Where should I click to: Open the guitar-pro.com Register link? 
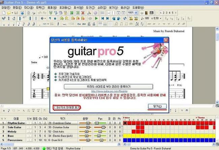(x=109, y=91)
